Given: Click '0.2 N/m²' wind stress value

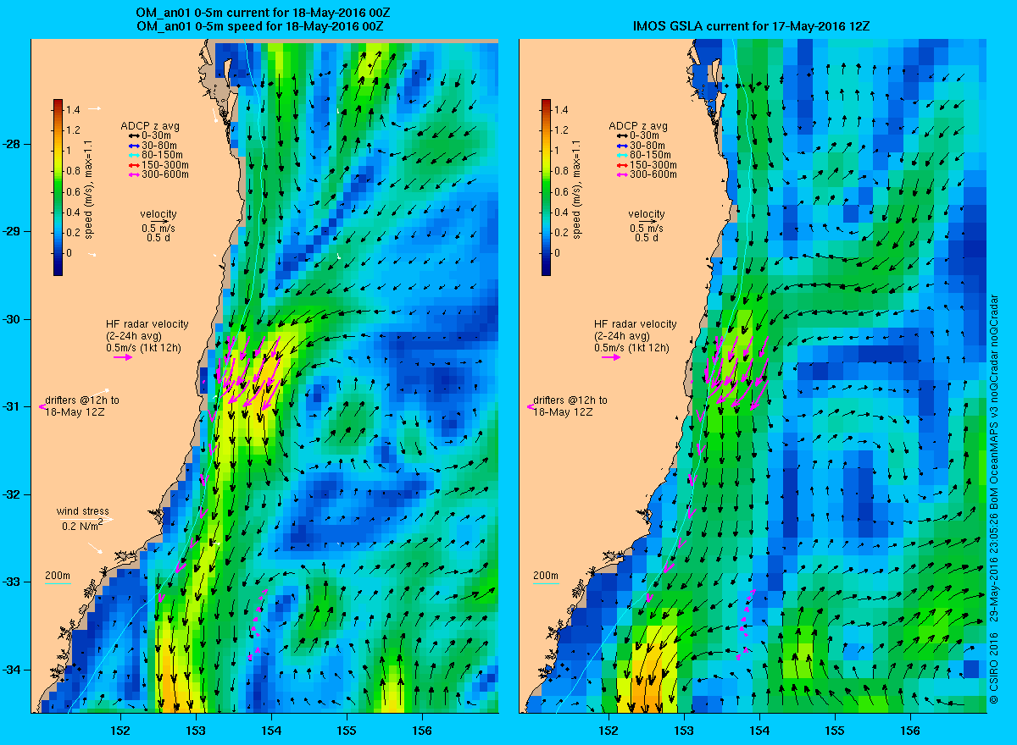Looking at the screenshot, I should coord(83,525).
